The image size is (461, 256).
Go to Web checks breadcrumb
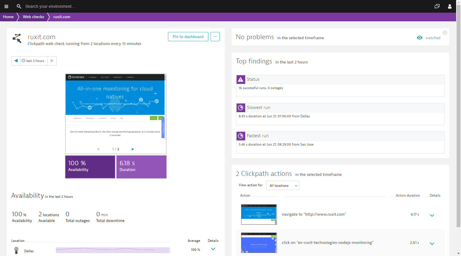[x=33, y=17]
